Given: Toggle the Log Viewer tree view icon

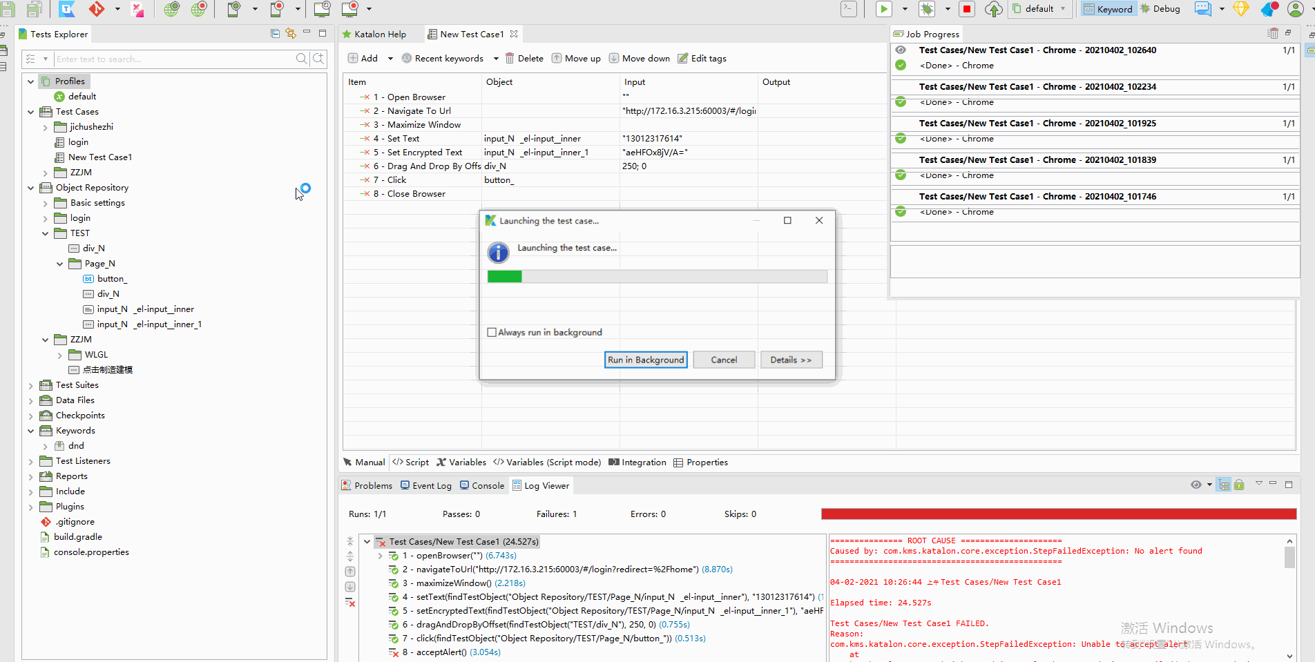Looking at the screenshot, I should tap(1225, 485).
